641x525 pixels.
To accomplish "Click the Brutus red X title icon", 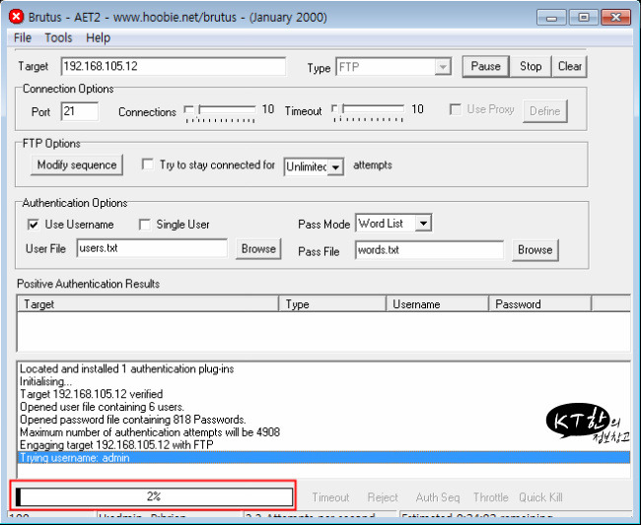I will [x=17, y=17].
